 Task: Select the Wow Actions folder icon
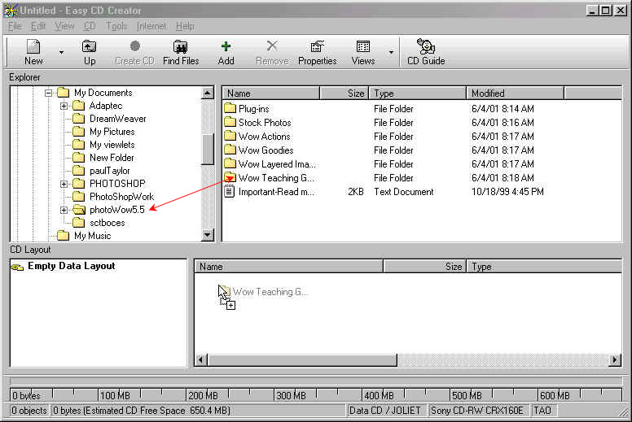(x=230, y=136)
